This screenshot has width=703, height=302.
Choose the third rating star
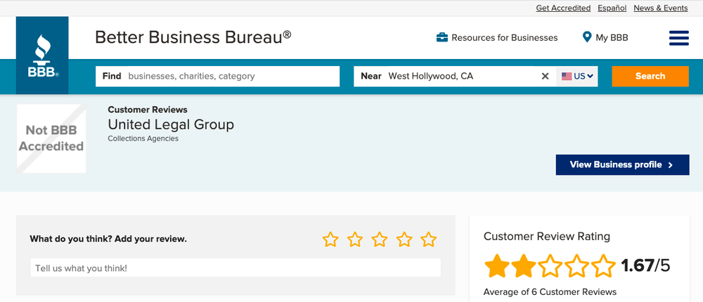click(380, 239)
